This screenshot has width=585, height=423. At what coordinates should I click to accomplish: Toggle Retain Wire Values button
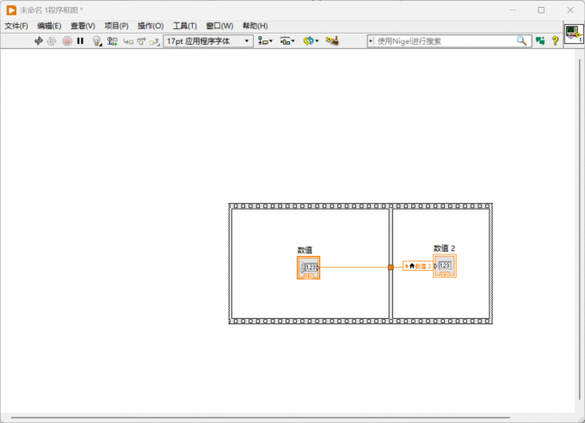click(113, 41)
